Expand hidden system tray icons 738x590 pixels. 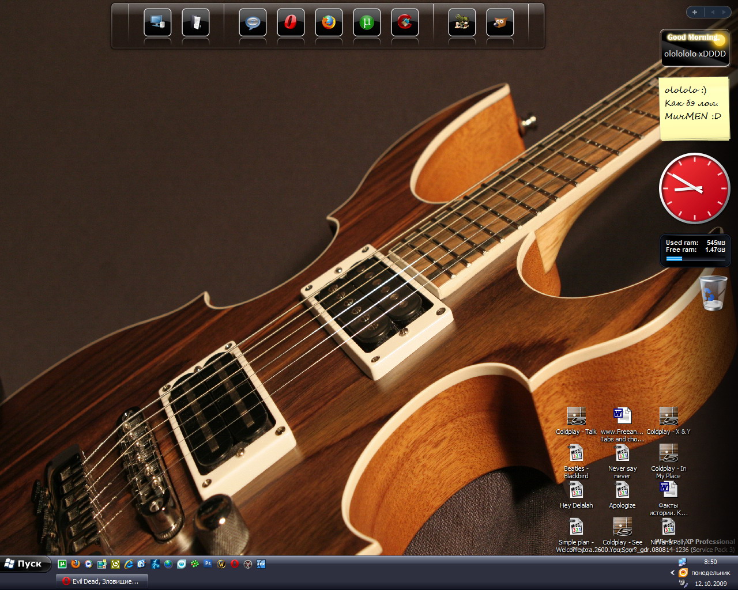click(x=672, y=573)
